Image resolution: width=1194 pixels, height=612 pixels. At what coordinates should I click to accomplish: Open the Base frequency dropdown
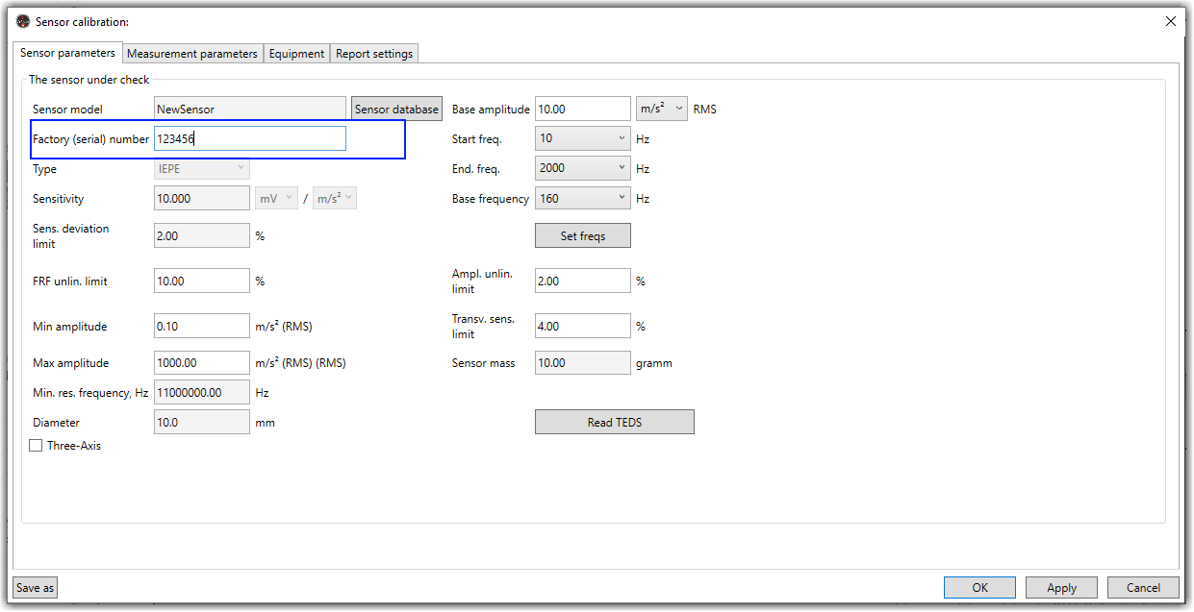(x=583, y=199)
